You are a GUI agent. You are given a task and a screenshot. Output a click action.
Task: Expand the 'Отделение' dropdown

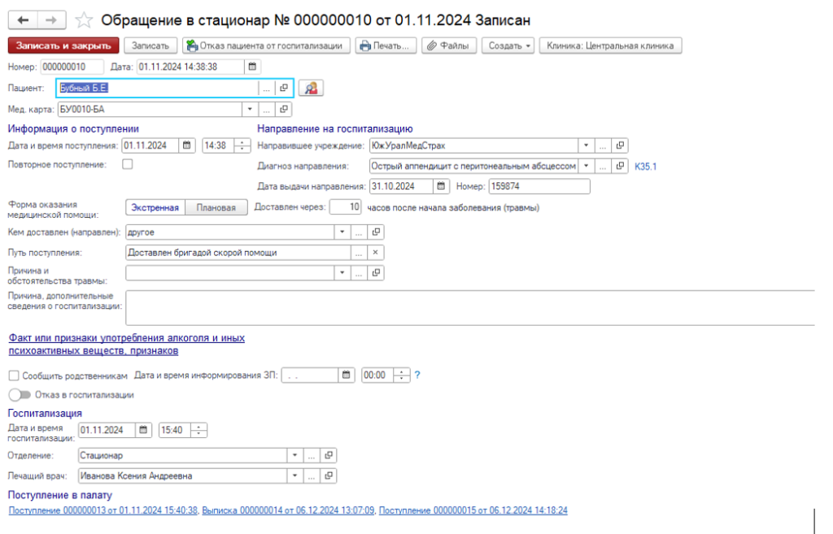(294, 455)
